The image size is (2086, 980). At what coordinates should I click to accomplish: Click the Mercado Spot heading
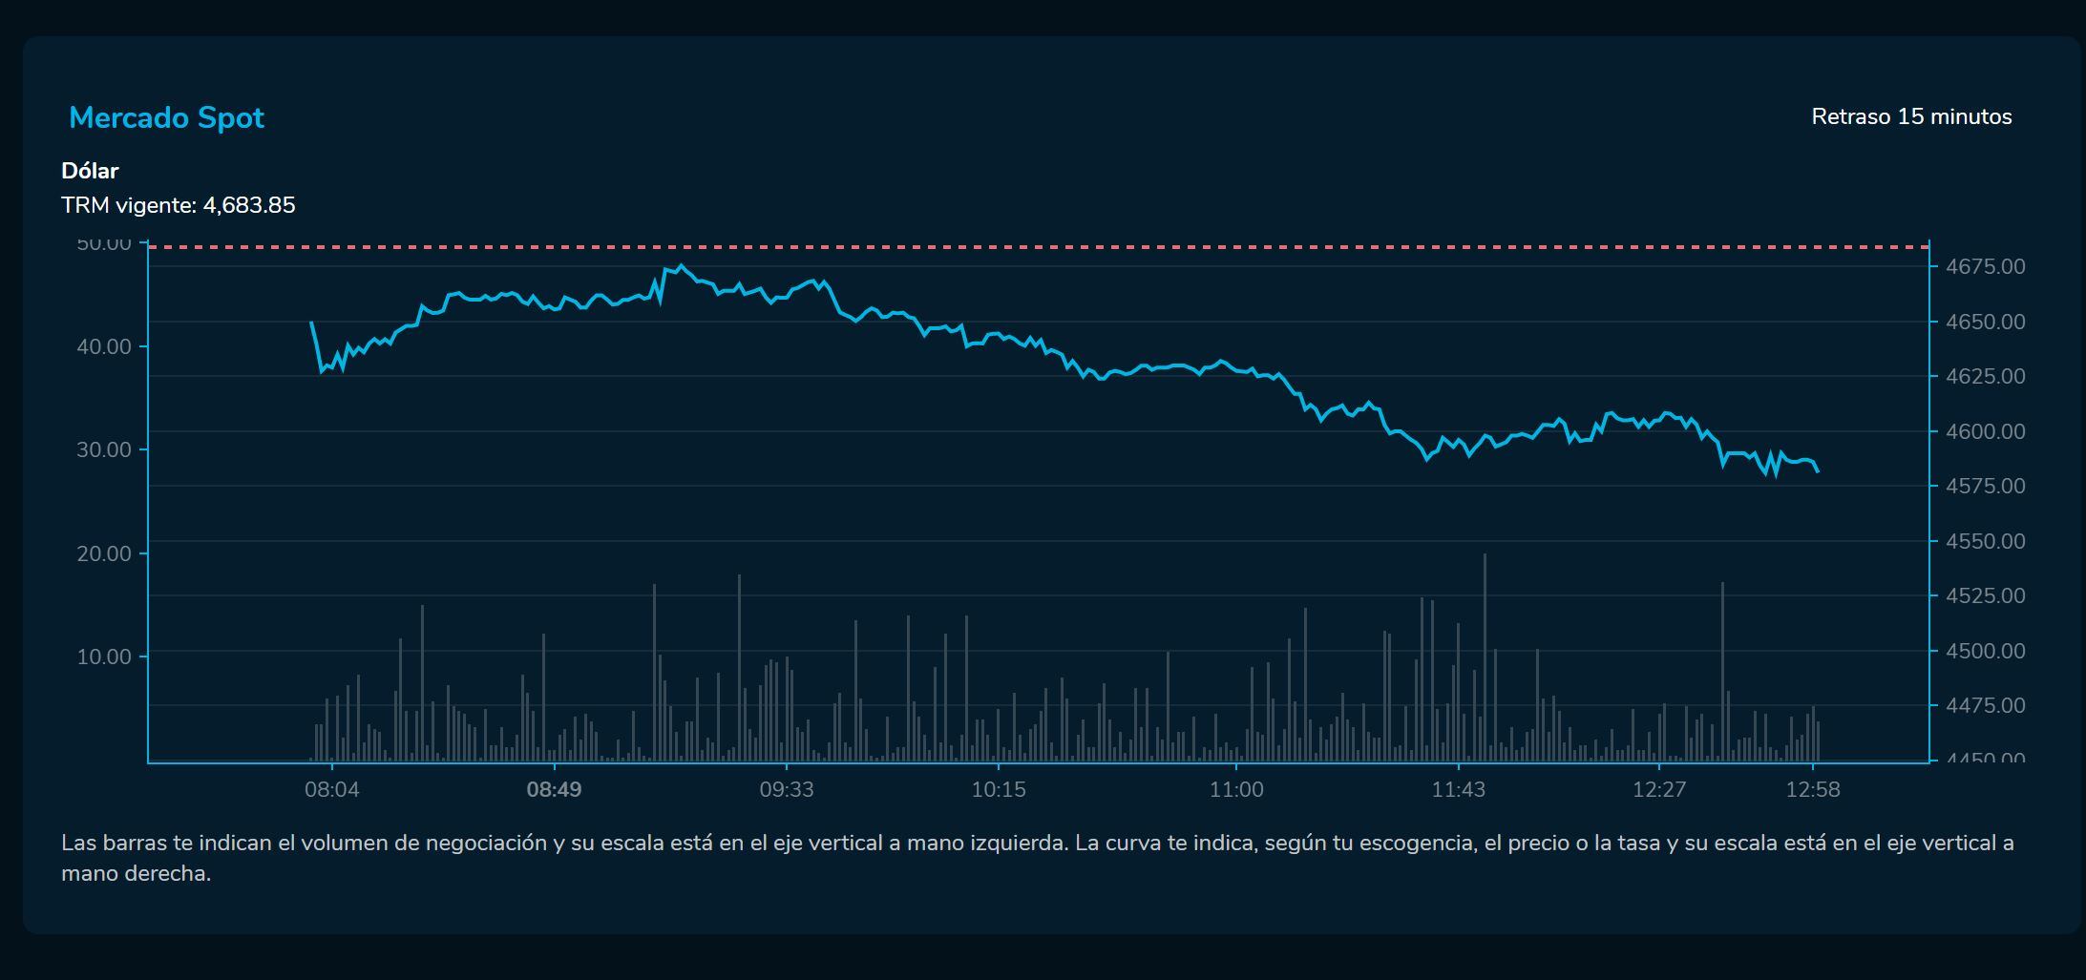[x=166, y=118]
